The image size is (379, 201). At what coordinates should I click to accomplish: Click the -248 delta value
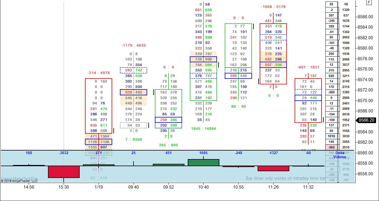tap(238, 153)
